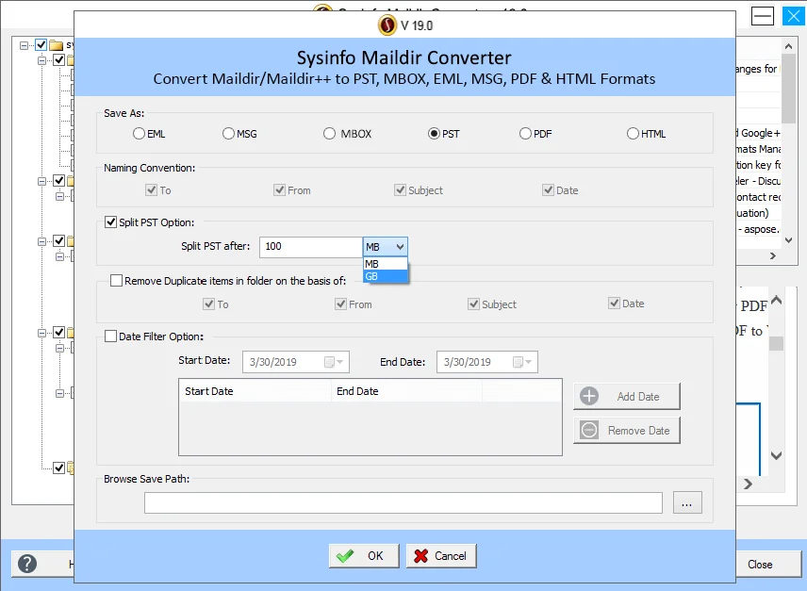This screenshot has width=807, height=591.
Task: Click the Split PST after size field
Action: pyautogui.click(x=311, y=247)
